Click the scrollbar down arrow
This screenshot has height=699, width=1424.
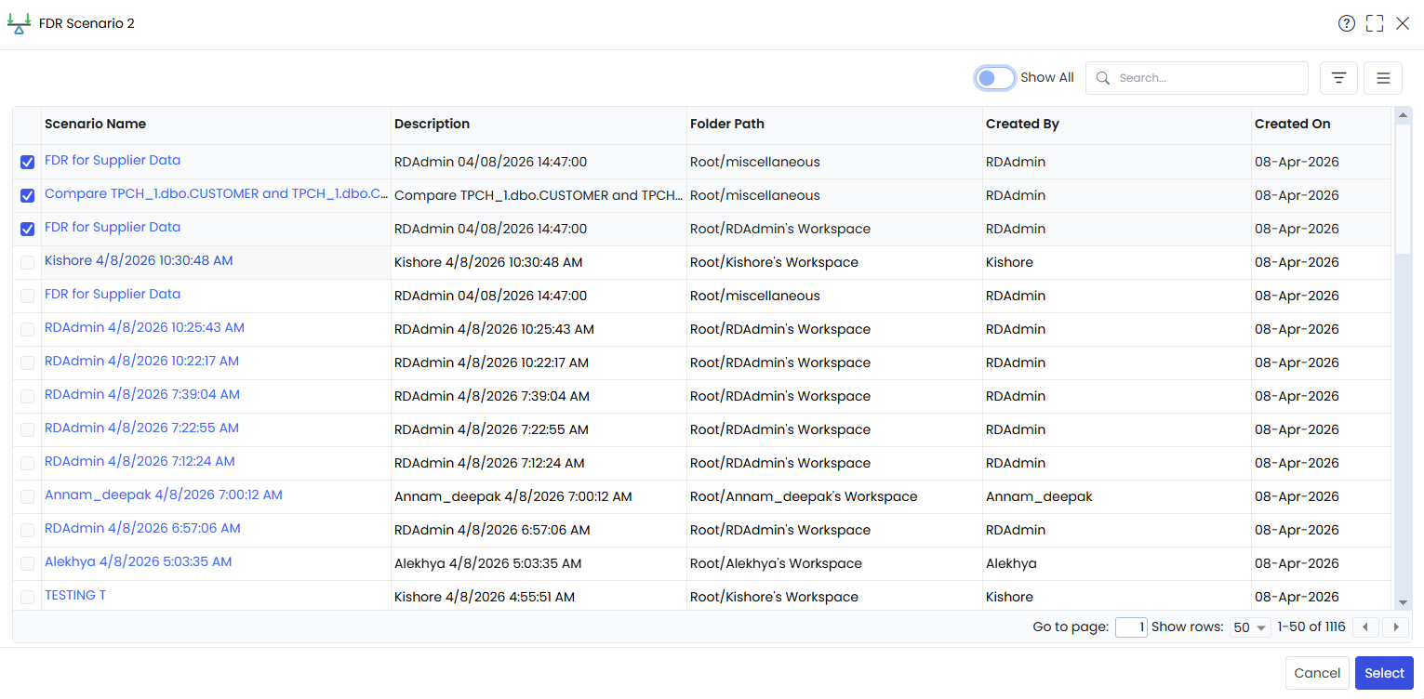pyautogui.click(x=1404, y=602)
